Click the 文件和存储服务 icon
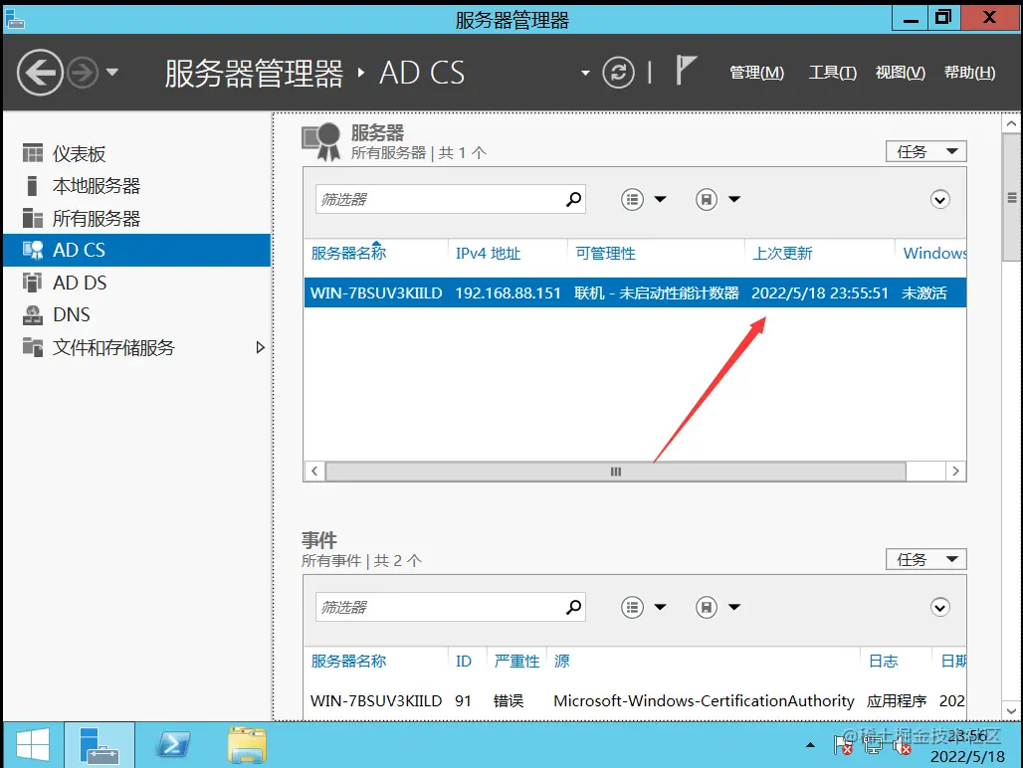The image size is (1023, 768). click(x=33, y=347)
